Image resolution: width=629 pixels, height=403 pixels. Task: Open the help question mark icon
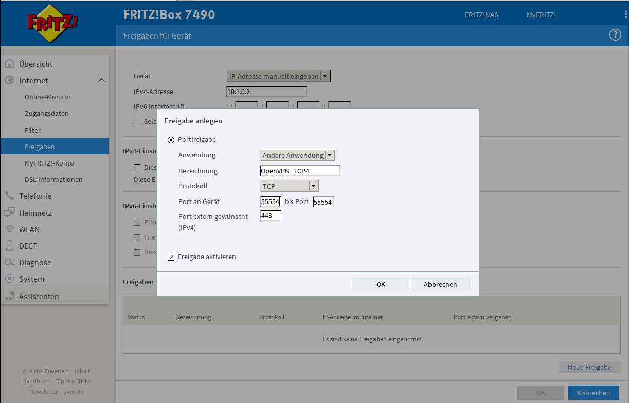pyautogui.click(x=615, y=35)
